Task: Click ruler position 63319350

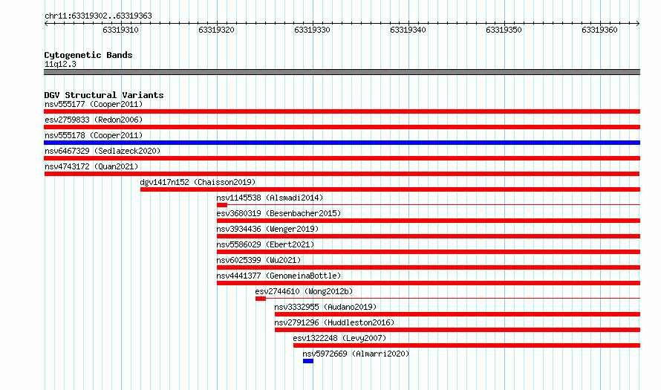Action: coord(504,30)
